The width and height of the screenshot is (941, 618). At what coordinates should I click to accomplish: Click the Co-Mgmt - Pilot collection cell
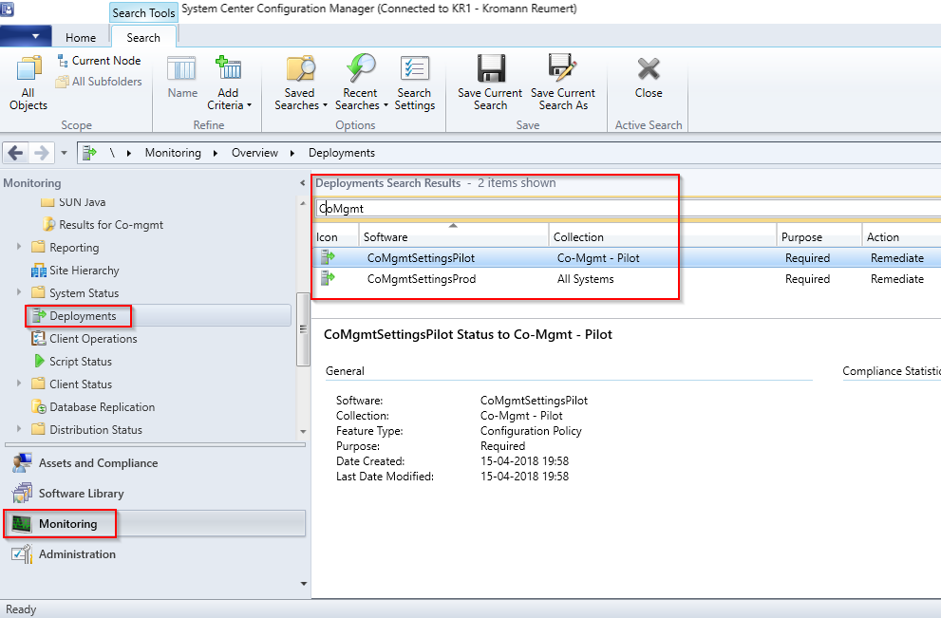coord(598,258)
